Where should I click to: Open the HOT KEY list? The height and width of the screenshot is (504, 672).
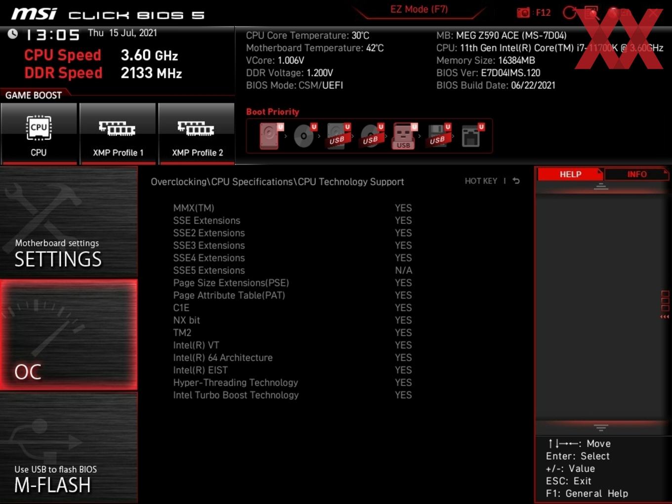(x=481, y=181)
